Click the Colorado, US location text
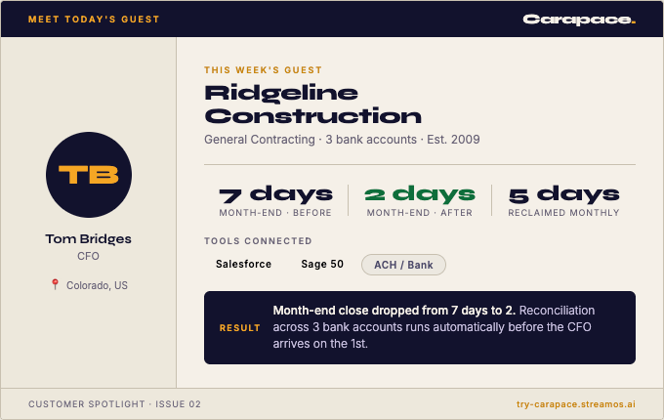 point(97,285)
